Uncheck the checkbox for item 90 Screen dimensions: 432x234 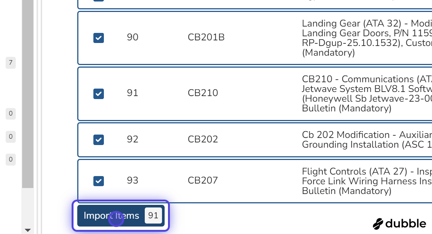tap(99, 38)
